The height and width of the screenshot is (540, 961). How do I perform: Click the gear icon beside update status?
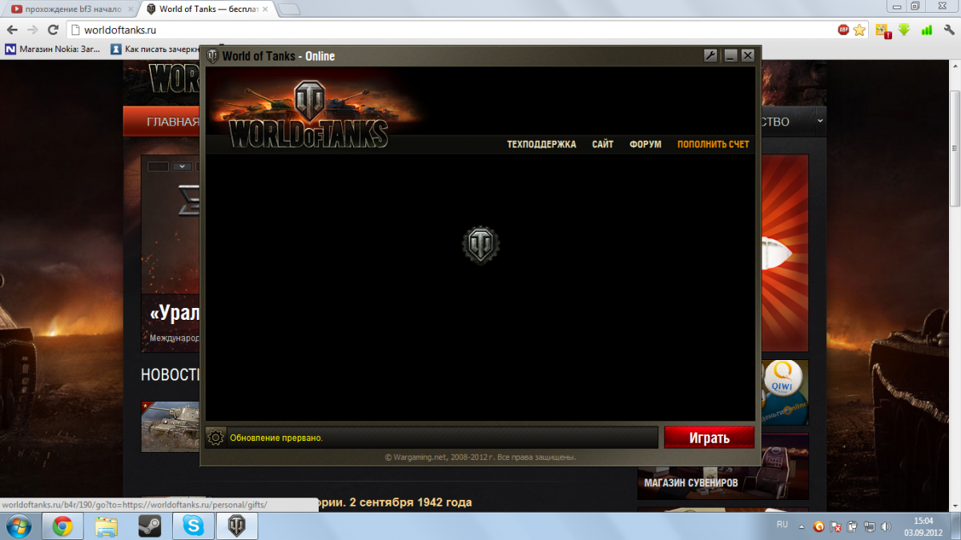point(215,438)
